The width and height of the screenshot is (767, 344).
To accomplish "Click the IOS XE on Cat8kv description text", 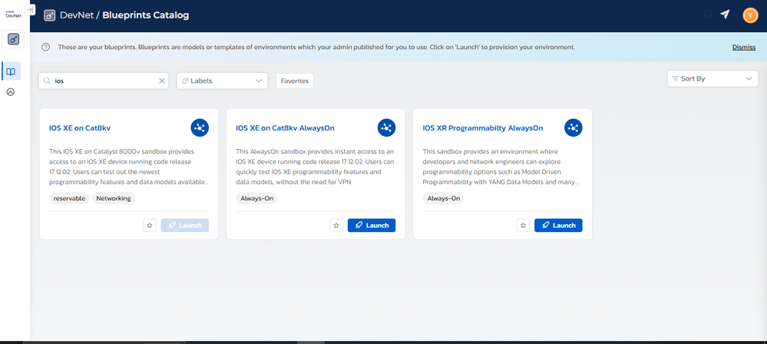I will (x=129, y=167).
